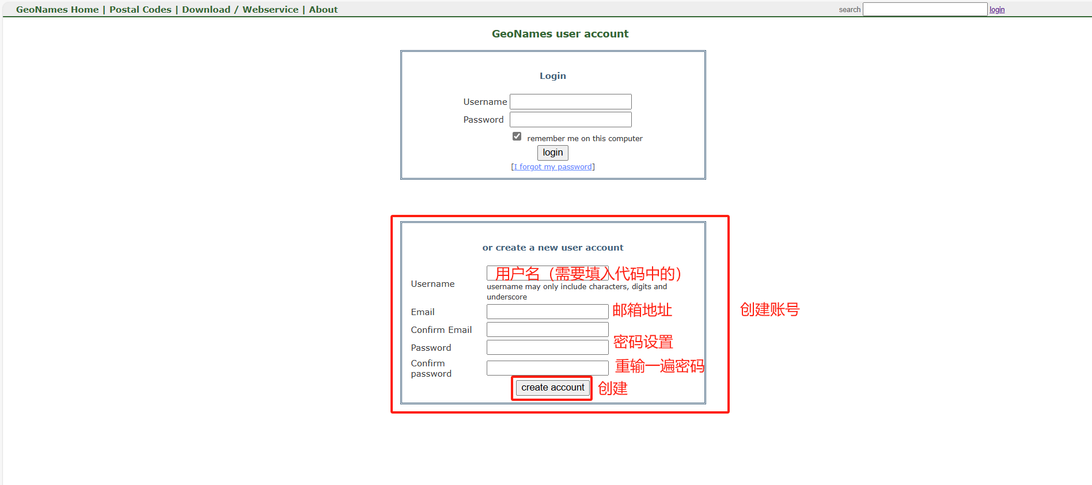Click 'or create a new user account' text

pos(553,248)
